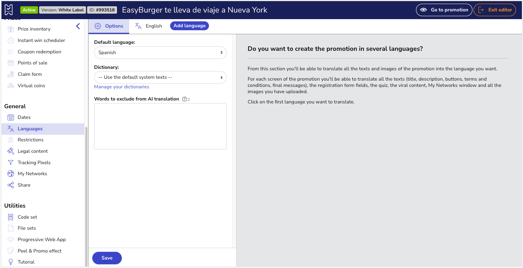Click the Share icon in sidebar
The width and height of the screenshot is (523, 268).
[x=11, y=185]
